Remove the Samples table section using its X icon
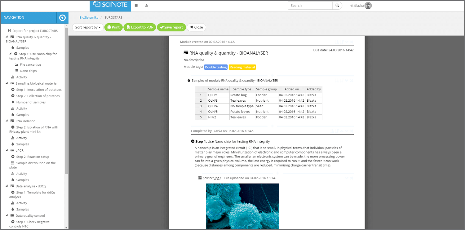Image resolution: width=465 pixels, height=230 pixels. pyautogui.click(x=351, y=80)
